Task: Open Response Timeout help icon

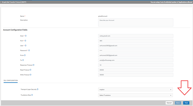Action: point(34,65)
